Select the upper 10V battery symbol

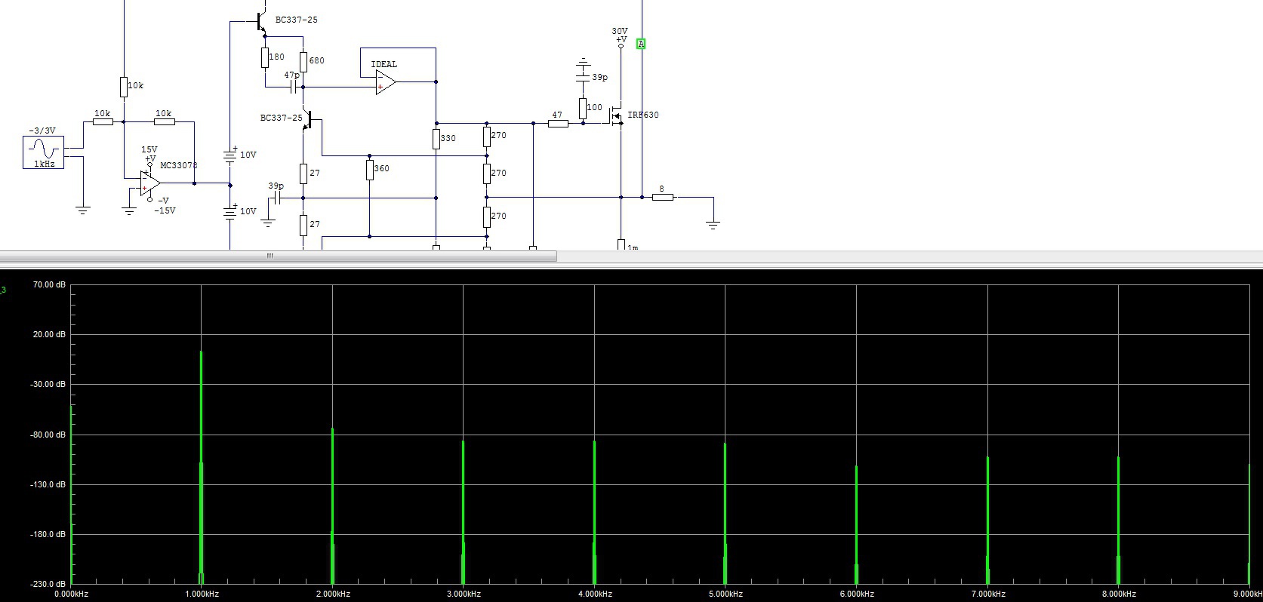230,156
